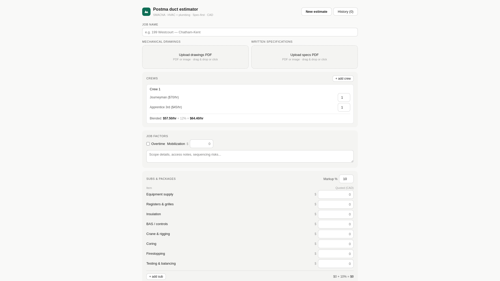This screenshot has height=281, width=500.
Task: Open History (0) list
Action: tap(346, 12)
